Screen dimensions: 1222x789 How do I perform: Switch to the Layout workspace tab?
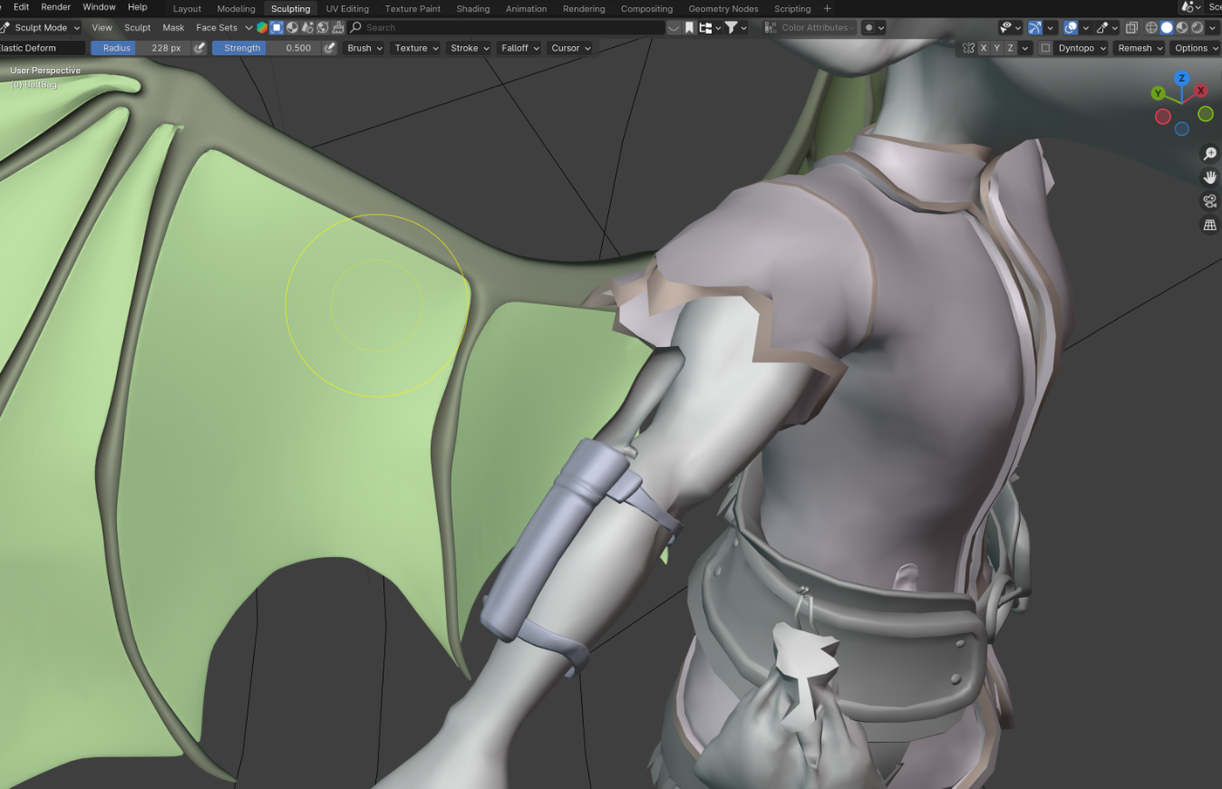click(187, 8)
